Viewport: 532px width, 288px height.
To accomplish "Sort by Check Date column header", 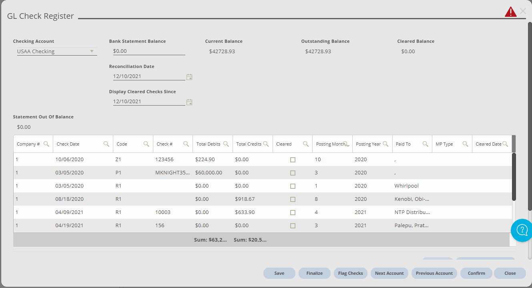I will point(68,144).
